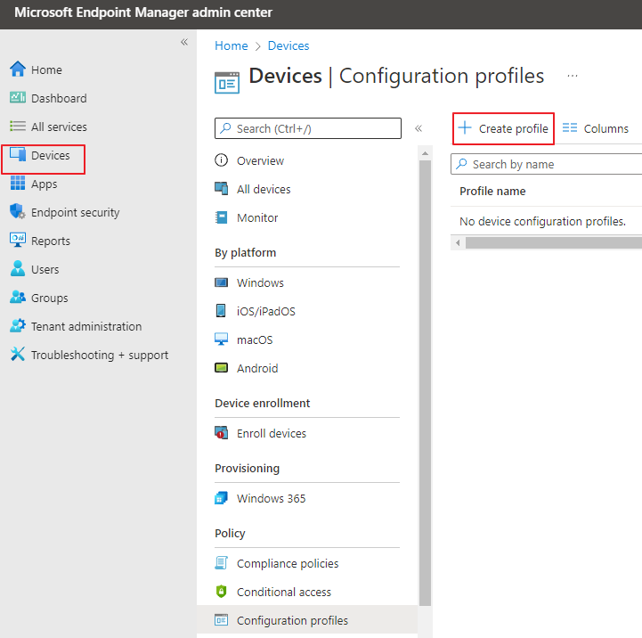Click the macOS desktop icon
Image resolution: width=642 pixels, height=638 pixels.
pos(222,339)
